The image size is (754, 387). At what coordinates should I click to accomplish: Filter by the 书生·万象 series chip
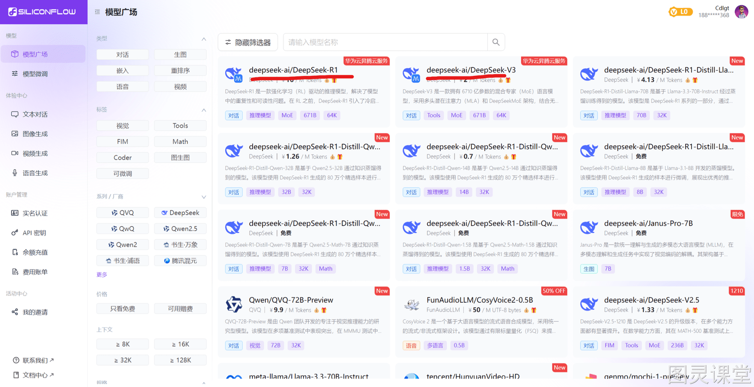180,245
